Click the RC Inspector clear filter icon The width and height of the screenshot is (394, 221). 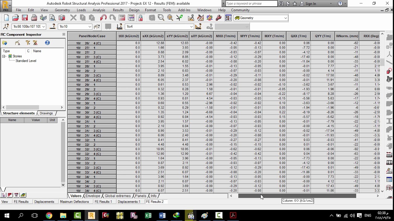point(35,43)
